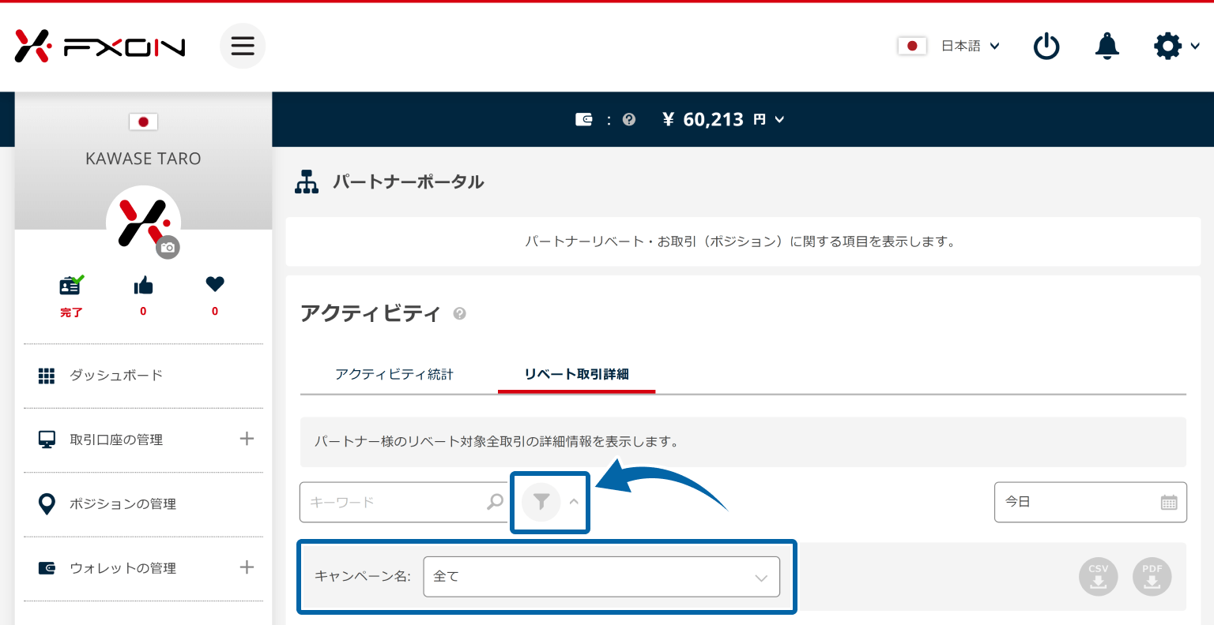Click the heart favorites icon
This screenshot has height=625, width=1214.
point(215,284)
